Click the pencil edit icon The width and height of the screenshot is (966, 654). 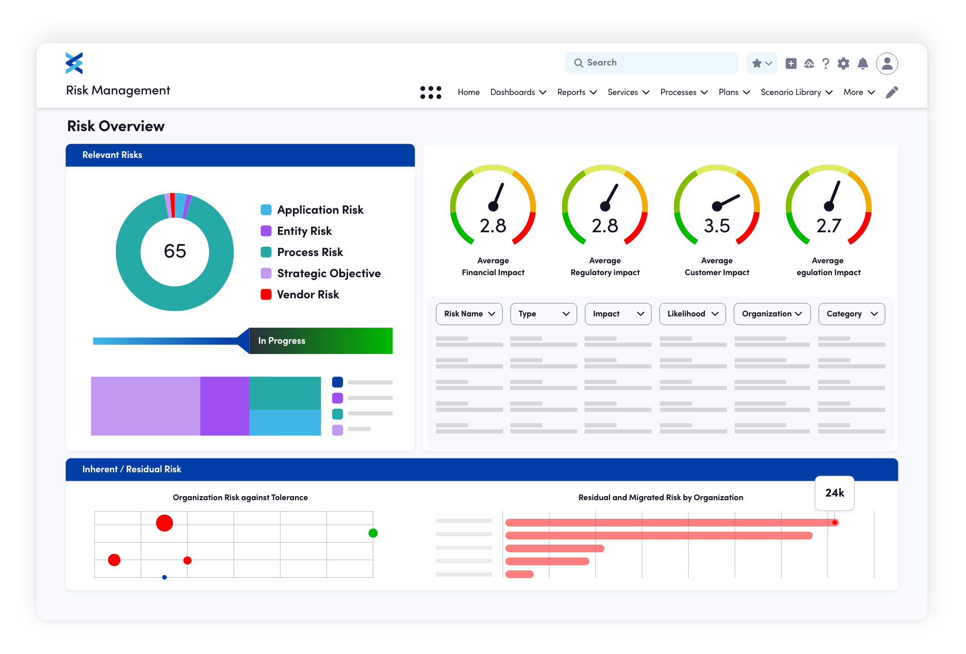[x=892, y=92]
